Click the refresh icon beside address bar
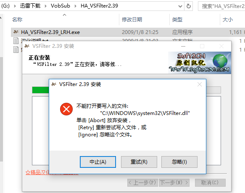 (x=189, y=6)
